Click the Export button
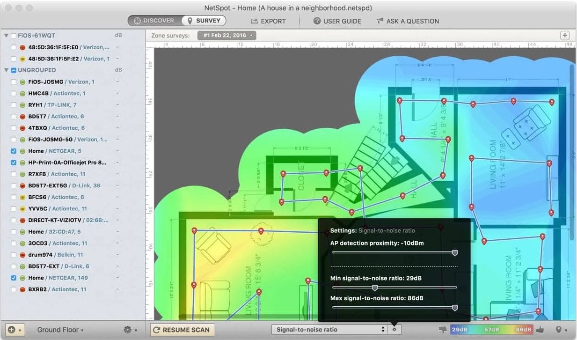This screenshot has width=577, height=340. [268, 21]
